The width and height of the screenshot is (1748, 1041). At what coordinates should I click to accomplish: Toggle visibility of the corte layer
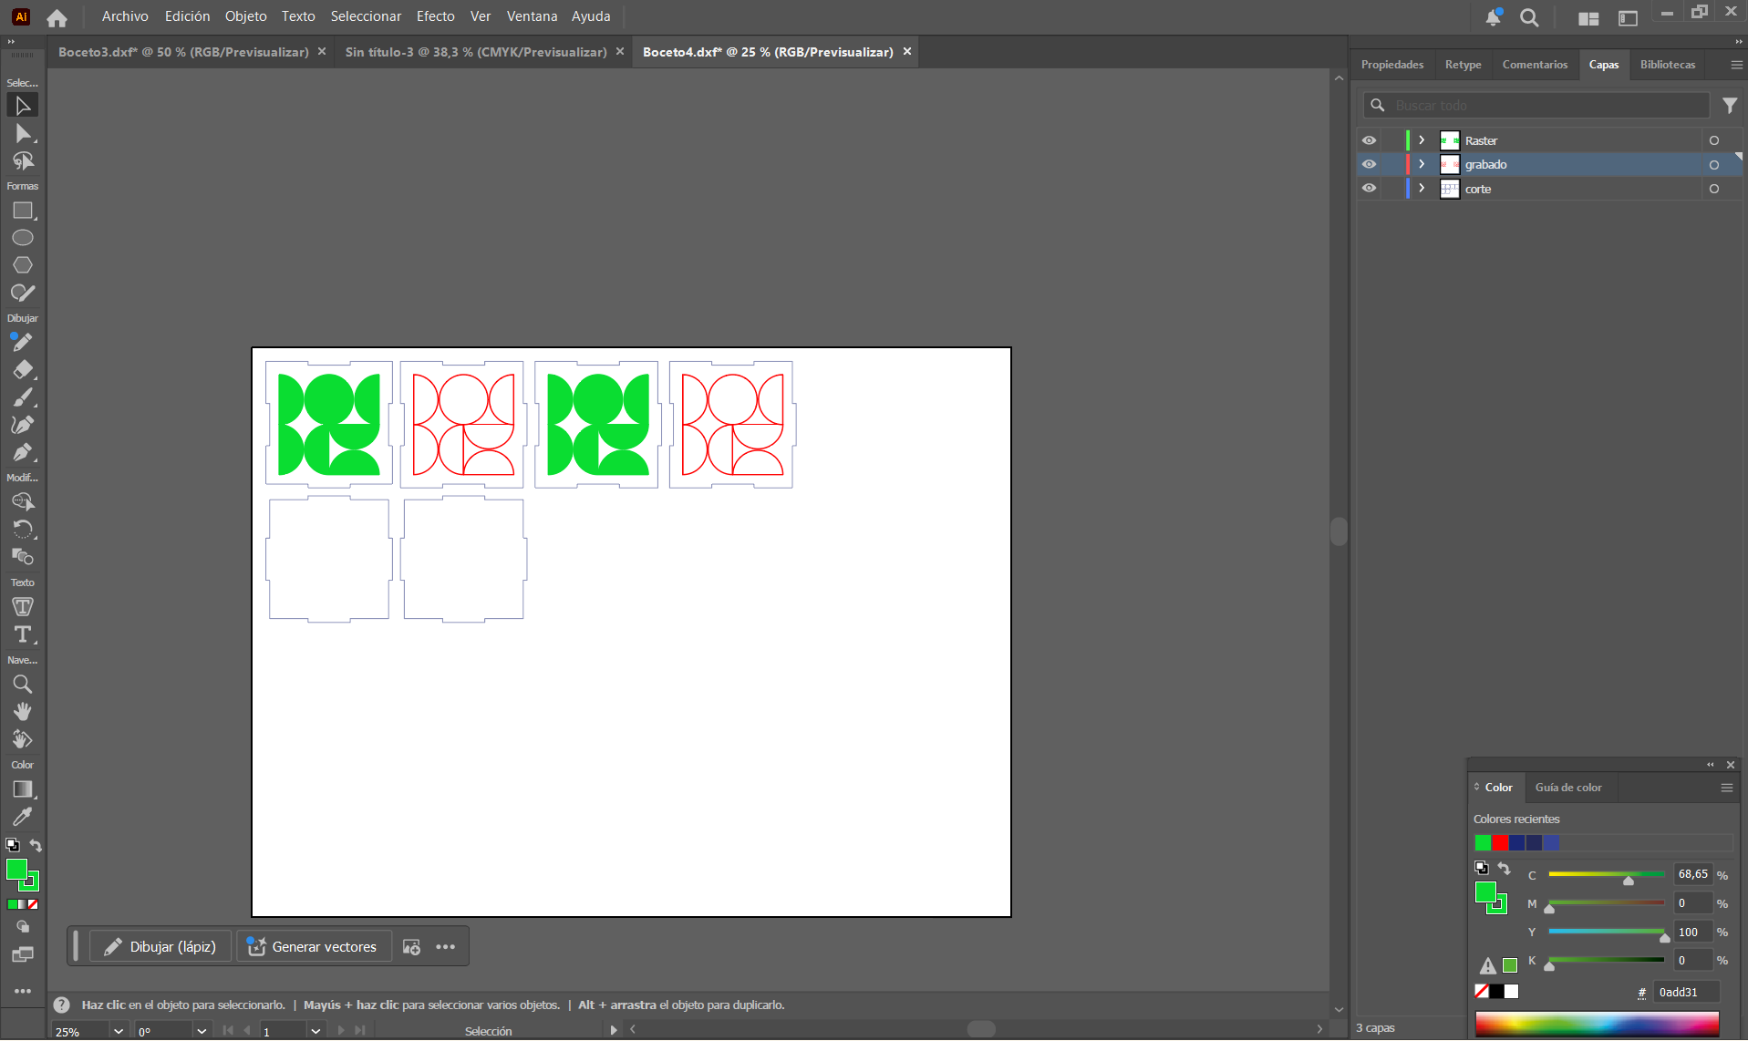[1369, 189]
